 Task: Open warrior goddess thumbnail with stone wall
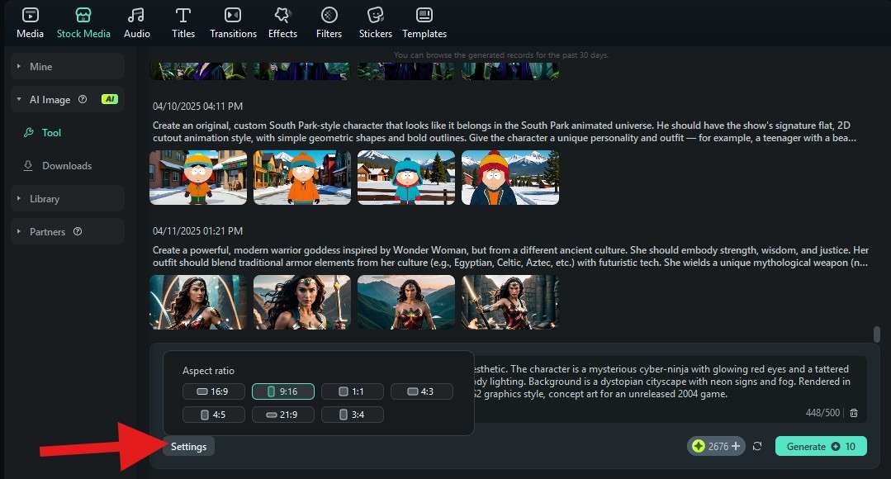[x=510, y=302]
